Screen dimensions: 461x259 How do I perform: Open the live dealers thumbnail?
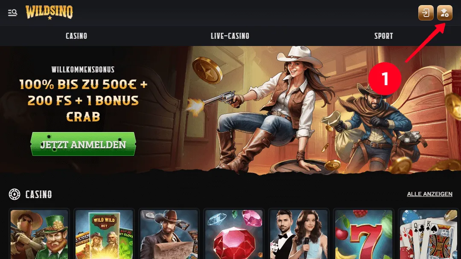click(x=299, y=234)
